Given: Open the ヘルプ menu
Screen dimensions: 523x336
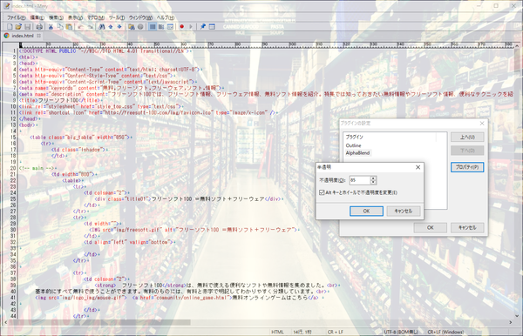Looking at the screenshot, I should point(166,17).
